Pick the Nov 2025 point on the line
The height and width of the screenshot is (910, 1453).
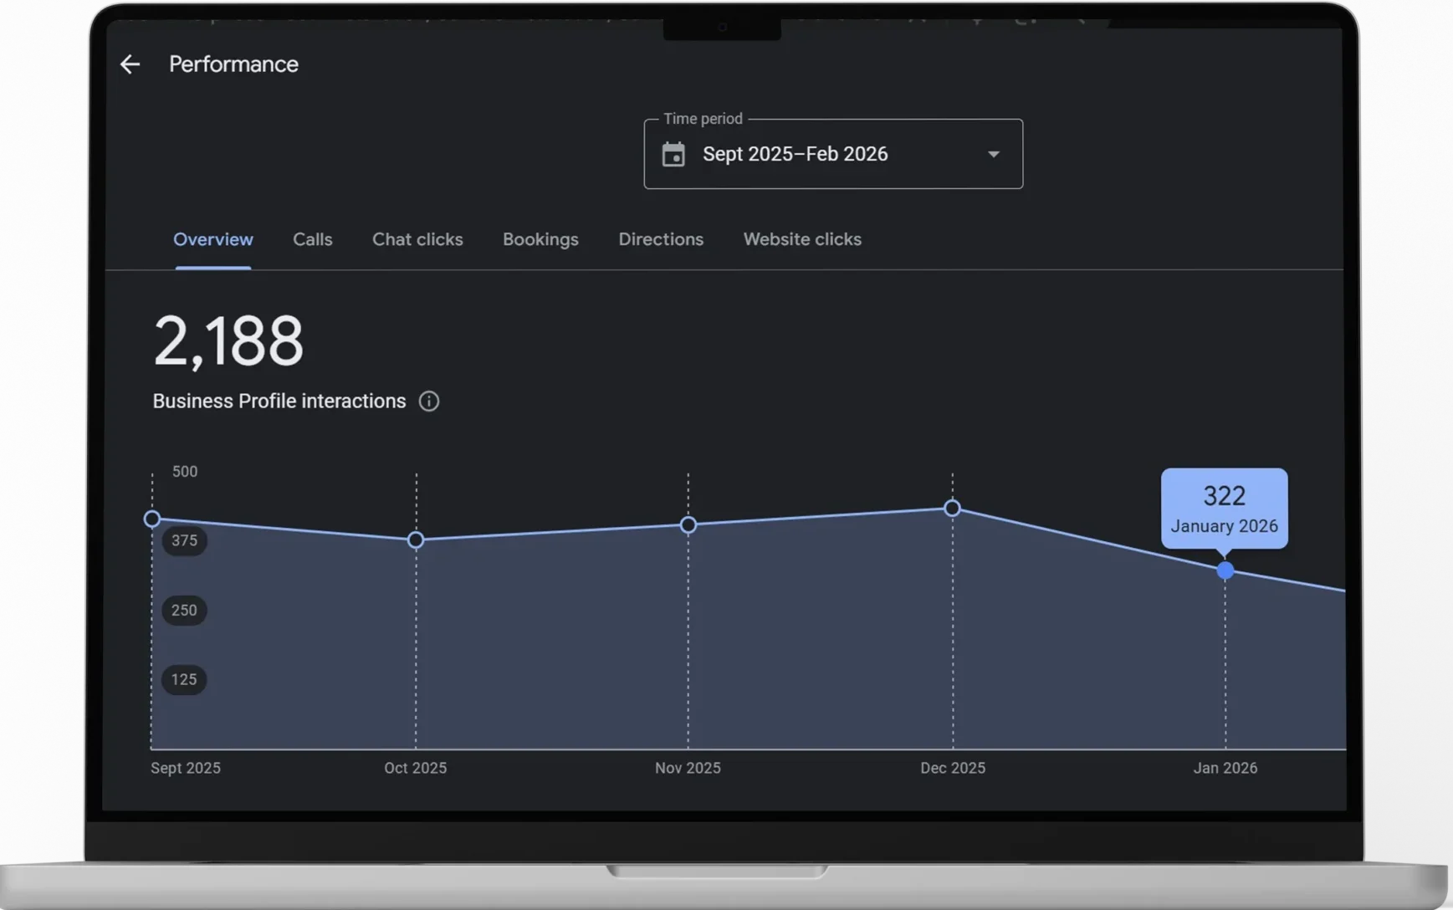click(x=688, y=525)
